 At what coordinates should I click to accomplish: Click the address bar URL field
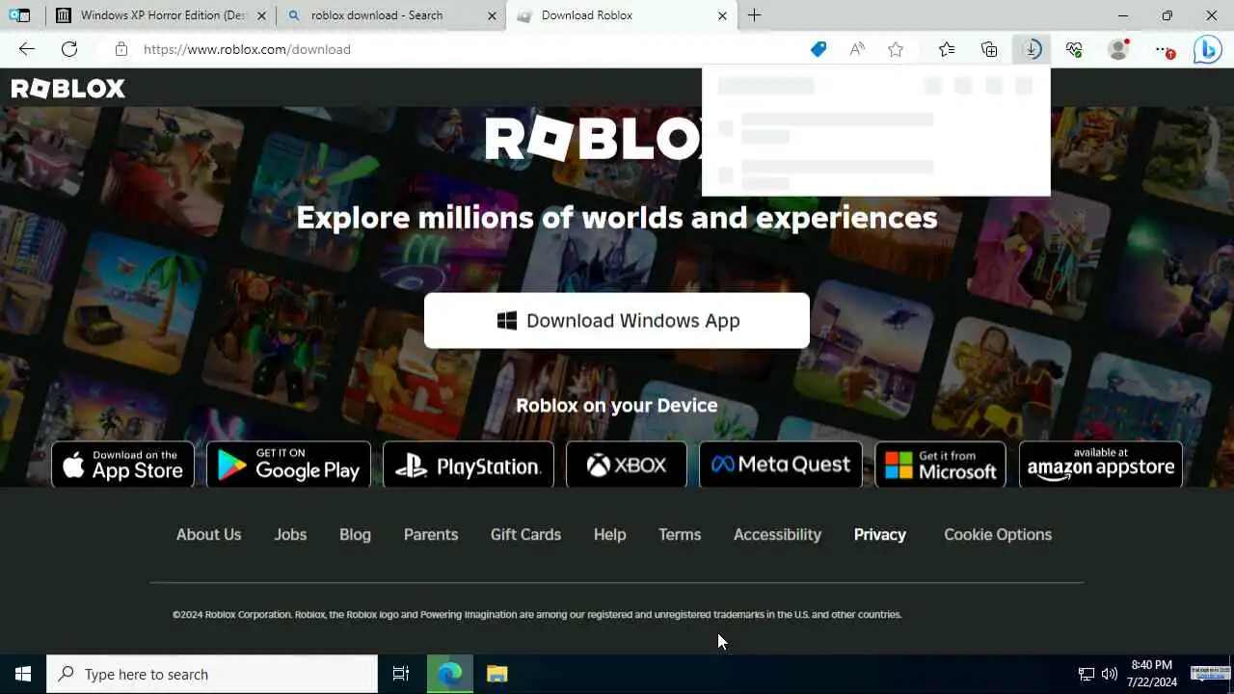tap(463, 49)
